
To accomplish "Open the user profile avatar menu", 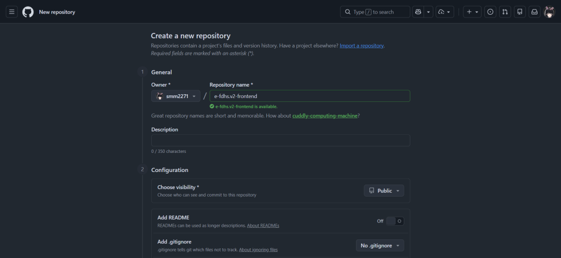I will (x=549, y=12).
